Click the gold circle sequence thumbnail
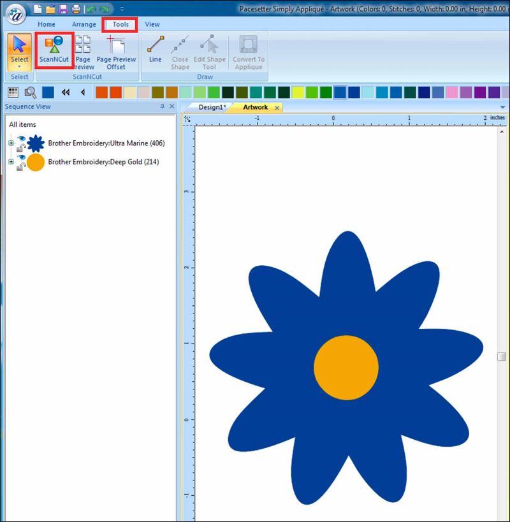 (x=36, y=162)
